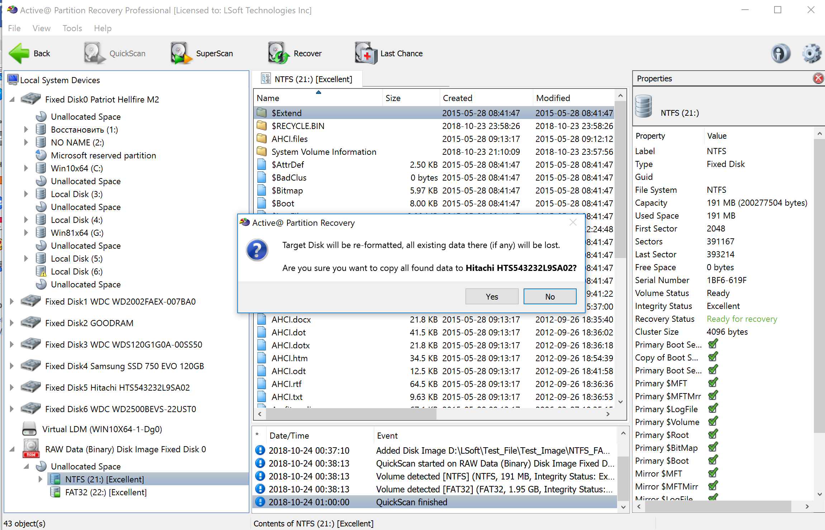Open the $RECYCLE.BIN folder

point(297,126)
